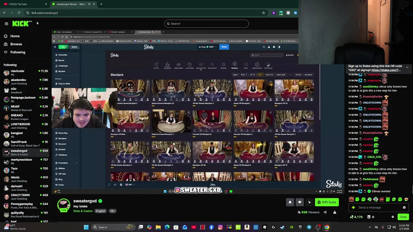Viewport: 413px width, 232px height.
Task: Click the Slots & Casino category link
Action: 83,211
